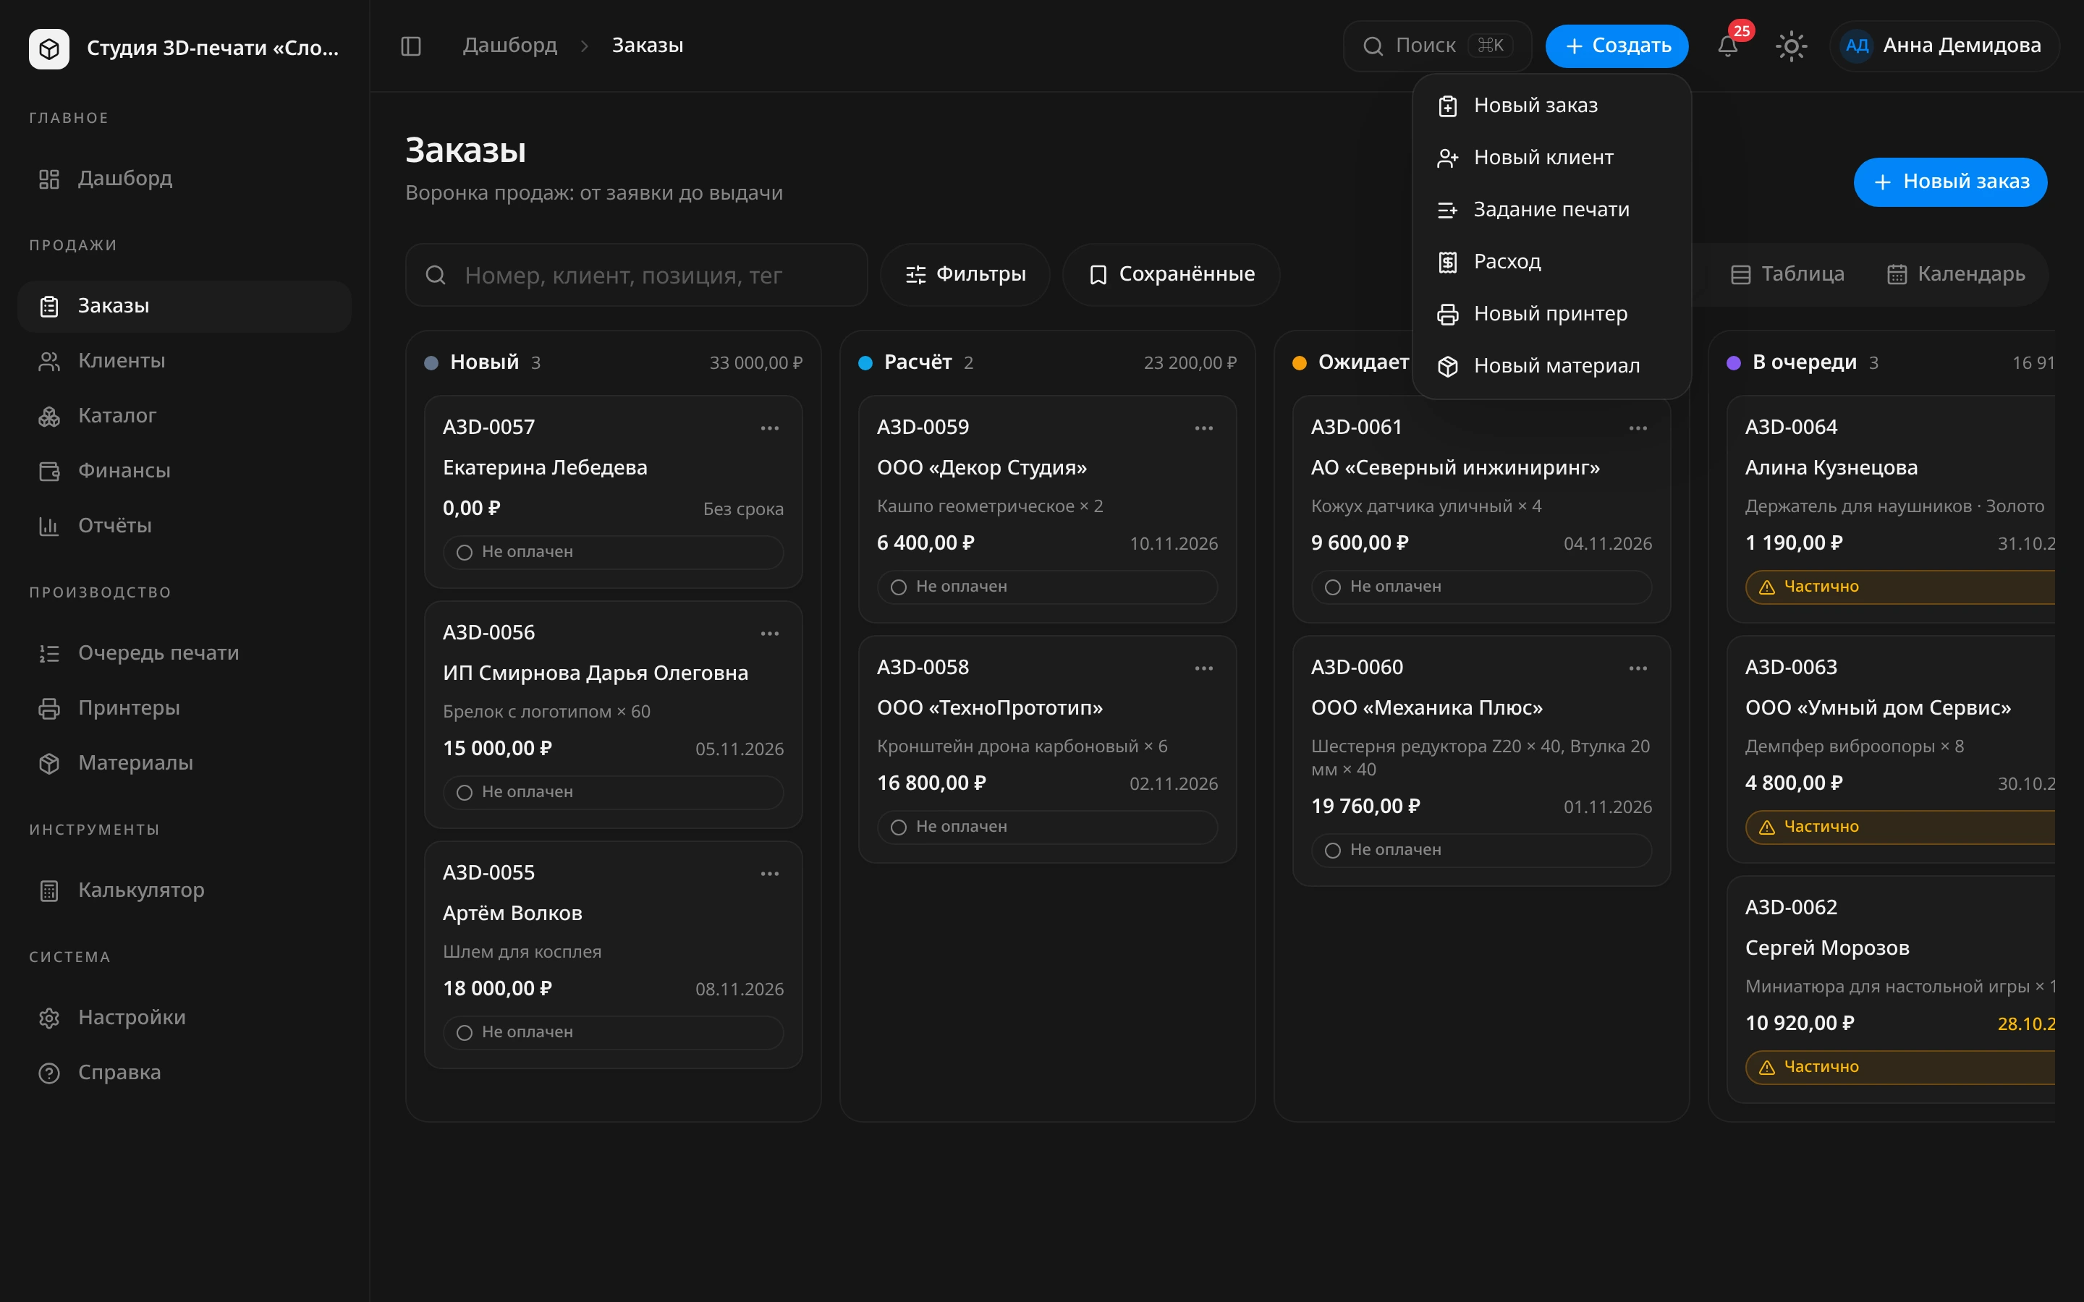Open Калькулятор tool
2084x1302 pixels.
185,890
